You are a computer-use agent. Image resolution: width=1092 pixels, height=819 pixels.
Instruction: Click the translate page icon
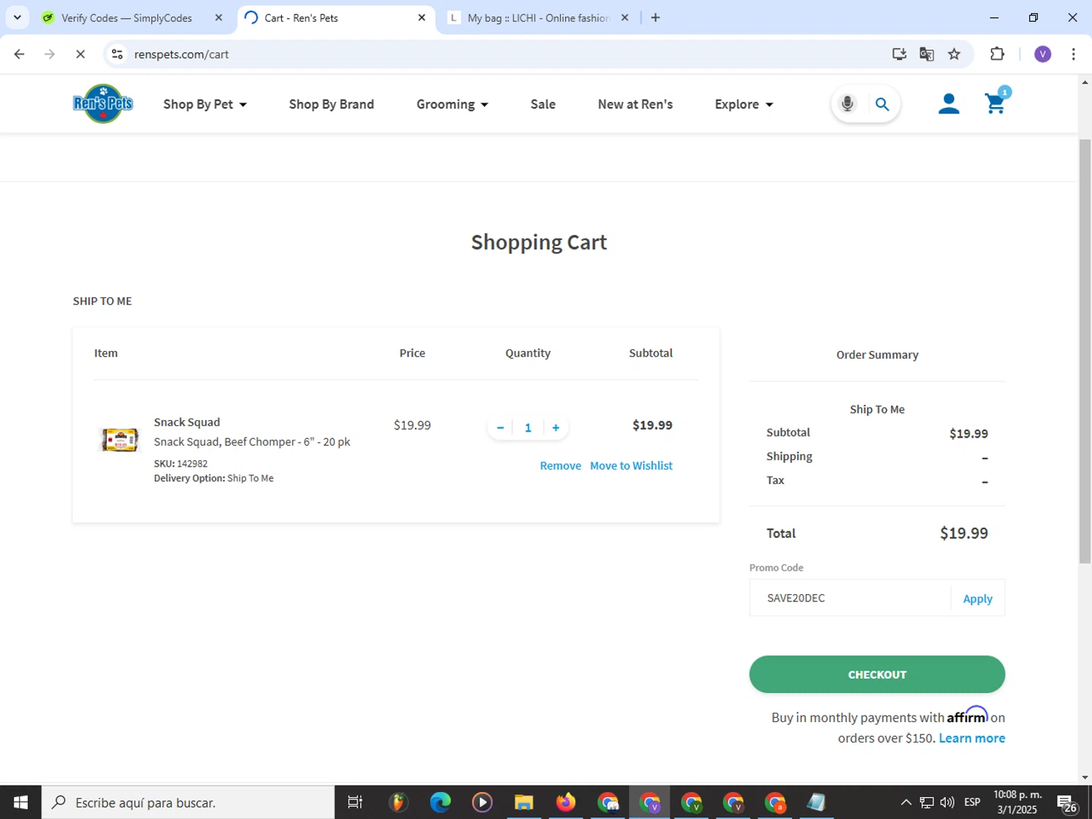(927, 54)
